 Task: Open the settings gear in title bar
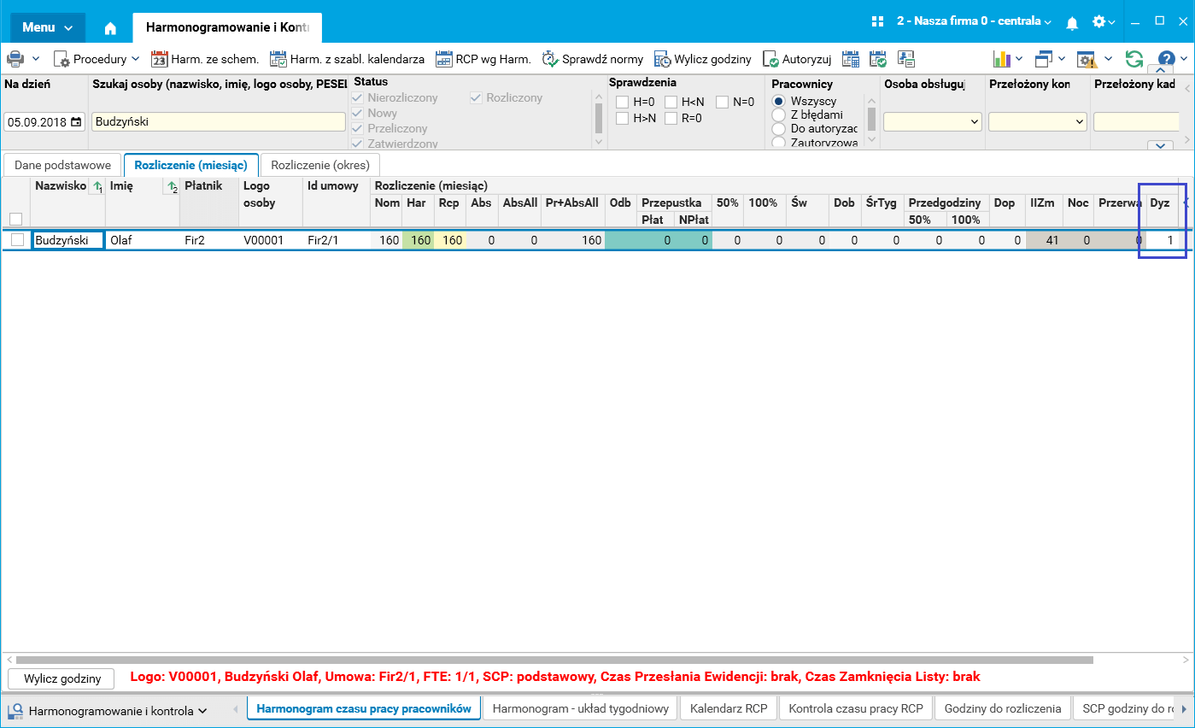pyautogui.click(x=1099, y=21)
